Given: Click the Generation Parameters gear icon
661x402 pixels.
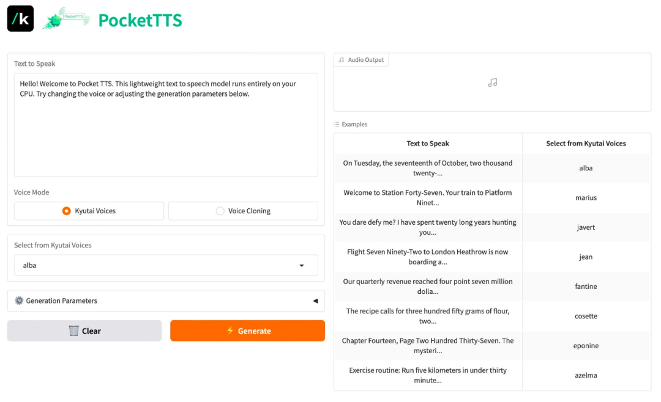Looking at the screenshot, I should [x=19, y=301].
